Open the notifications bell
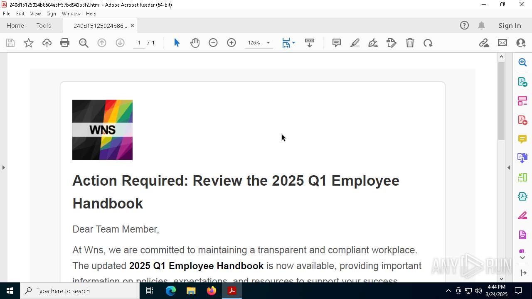 (x=481, y=25)
